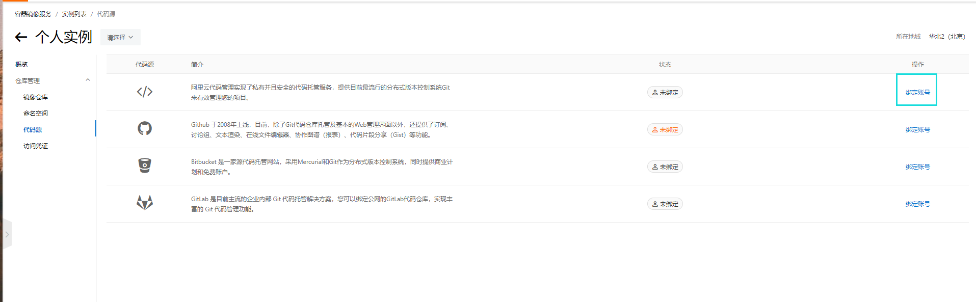Screen dimensions: 976x302
Task: Click 绑定账号 for Alibaba Cloud Code
Action: tap(917, 93)
